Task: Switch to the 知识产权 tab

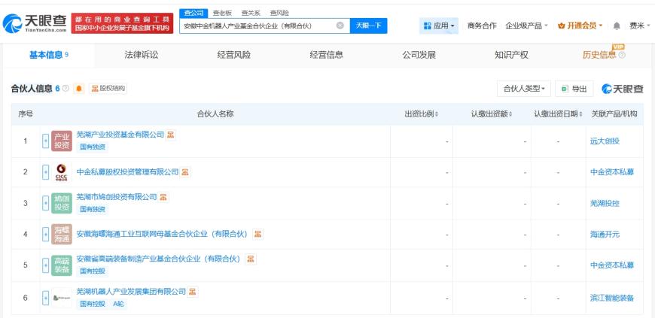Action: [512, 55]
